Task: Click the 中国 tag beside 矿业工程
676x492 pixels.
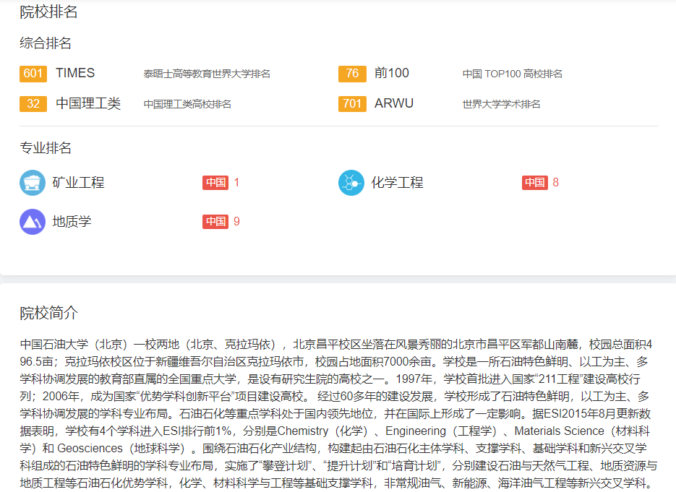Action: [x=215, y=183]
